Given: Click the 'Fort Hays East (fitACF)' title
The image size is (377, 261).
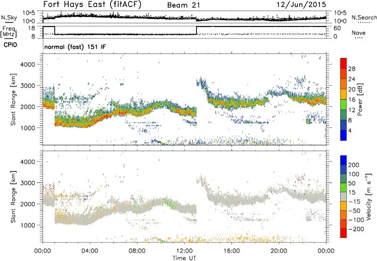Looking at the screenshot, I should pos(92,5).
